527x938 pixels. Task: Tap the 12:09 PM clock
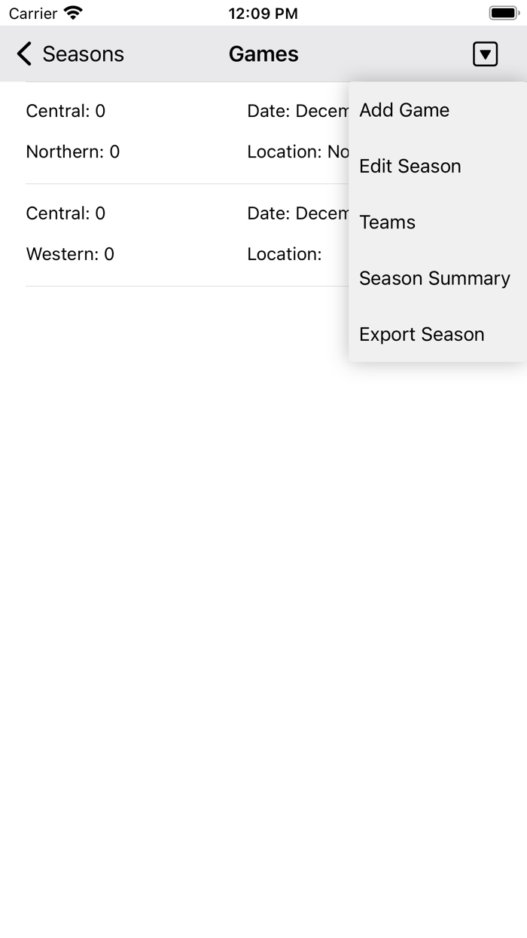point(263,13)
